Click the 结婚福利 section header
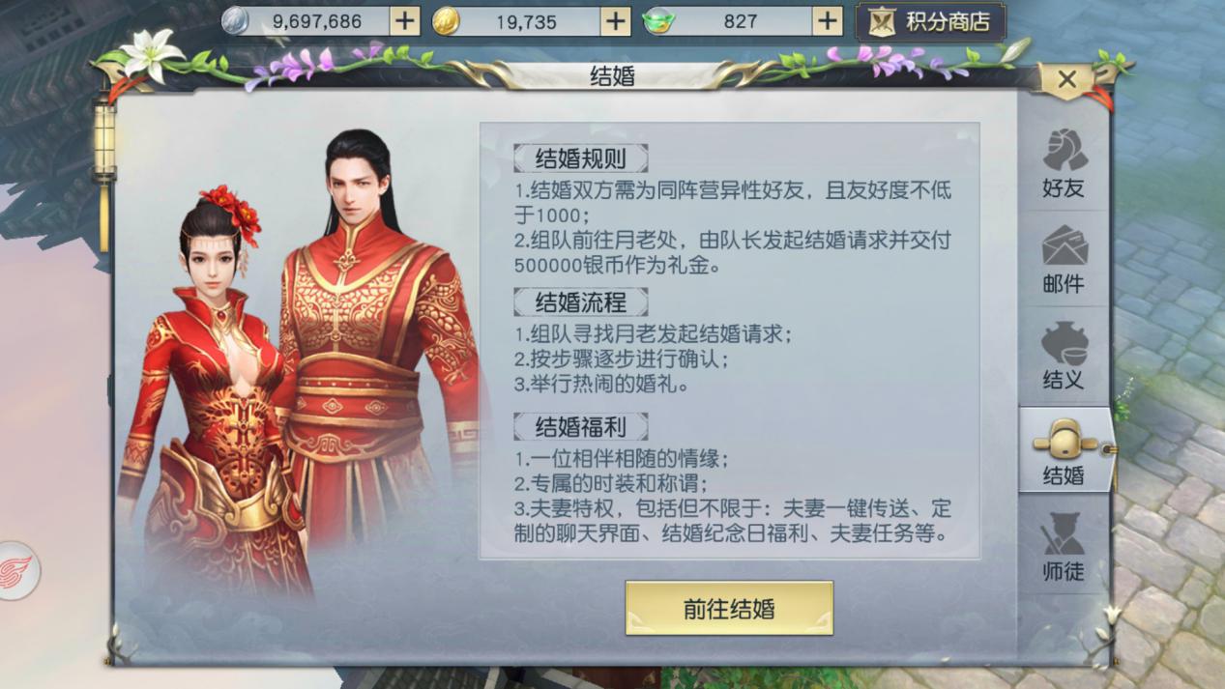 point(580,426)
